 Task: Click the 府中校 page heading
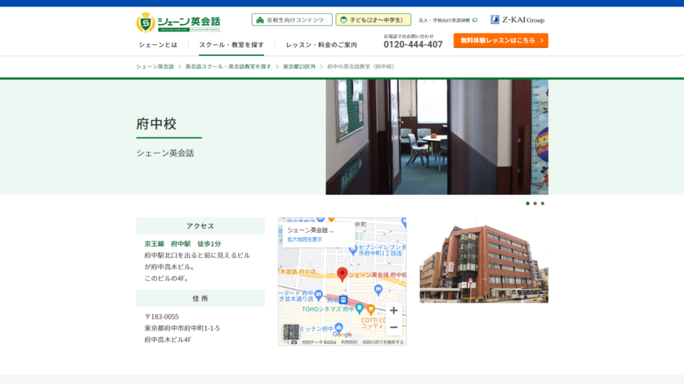tap(156, 123)
